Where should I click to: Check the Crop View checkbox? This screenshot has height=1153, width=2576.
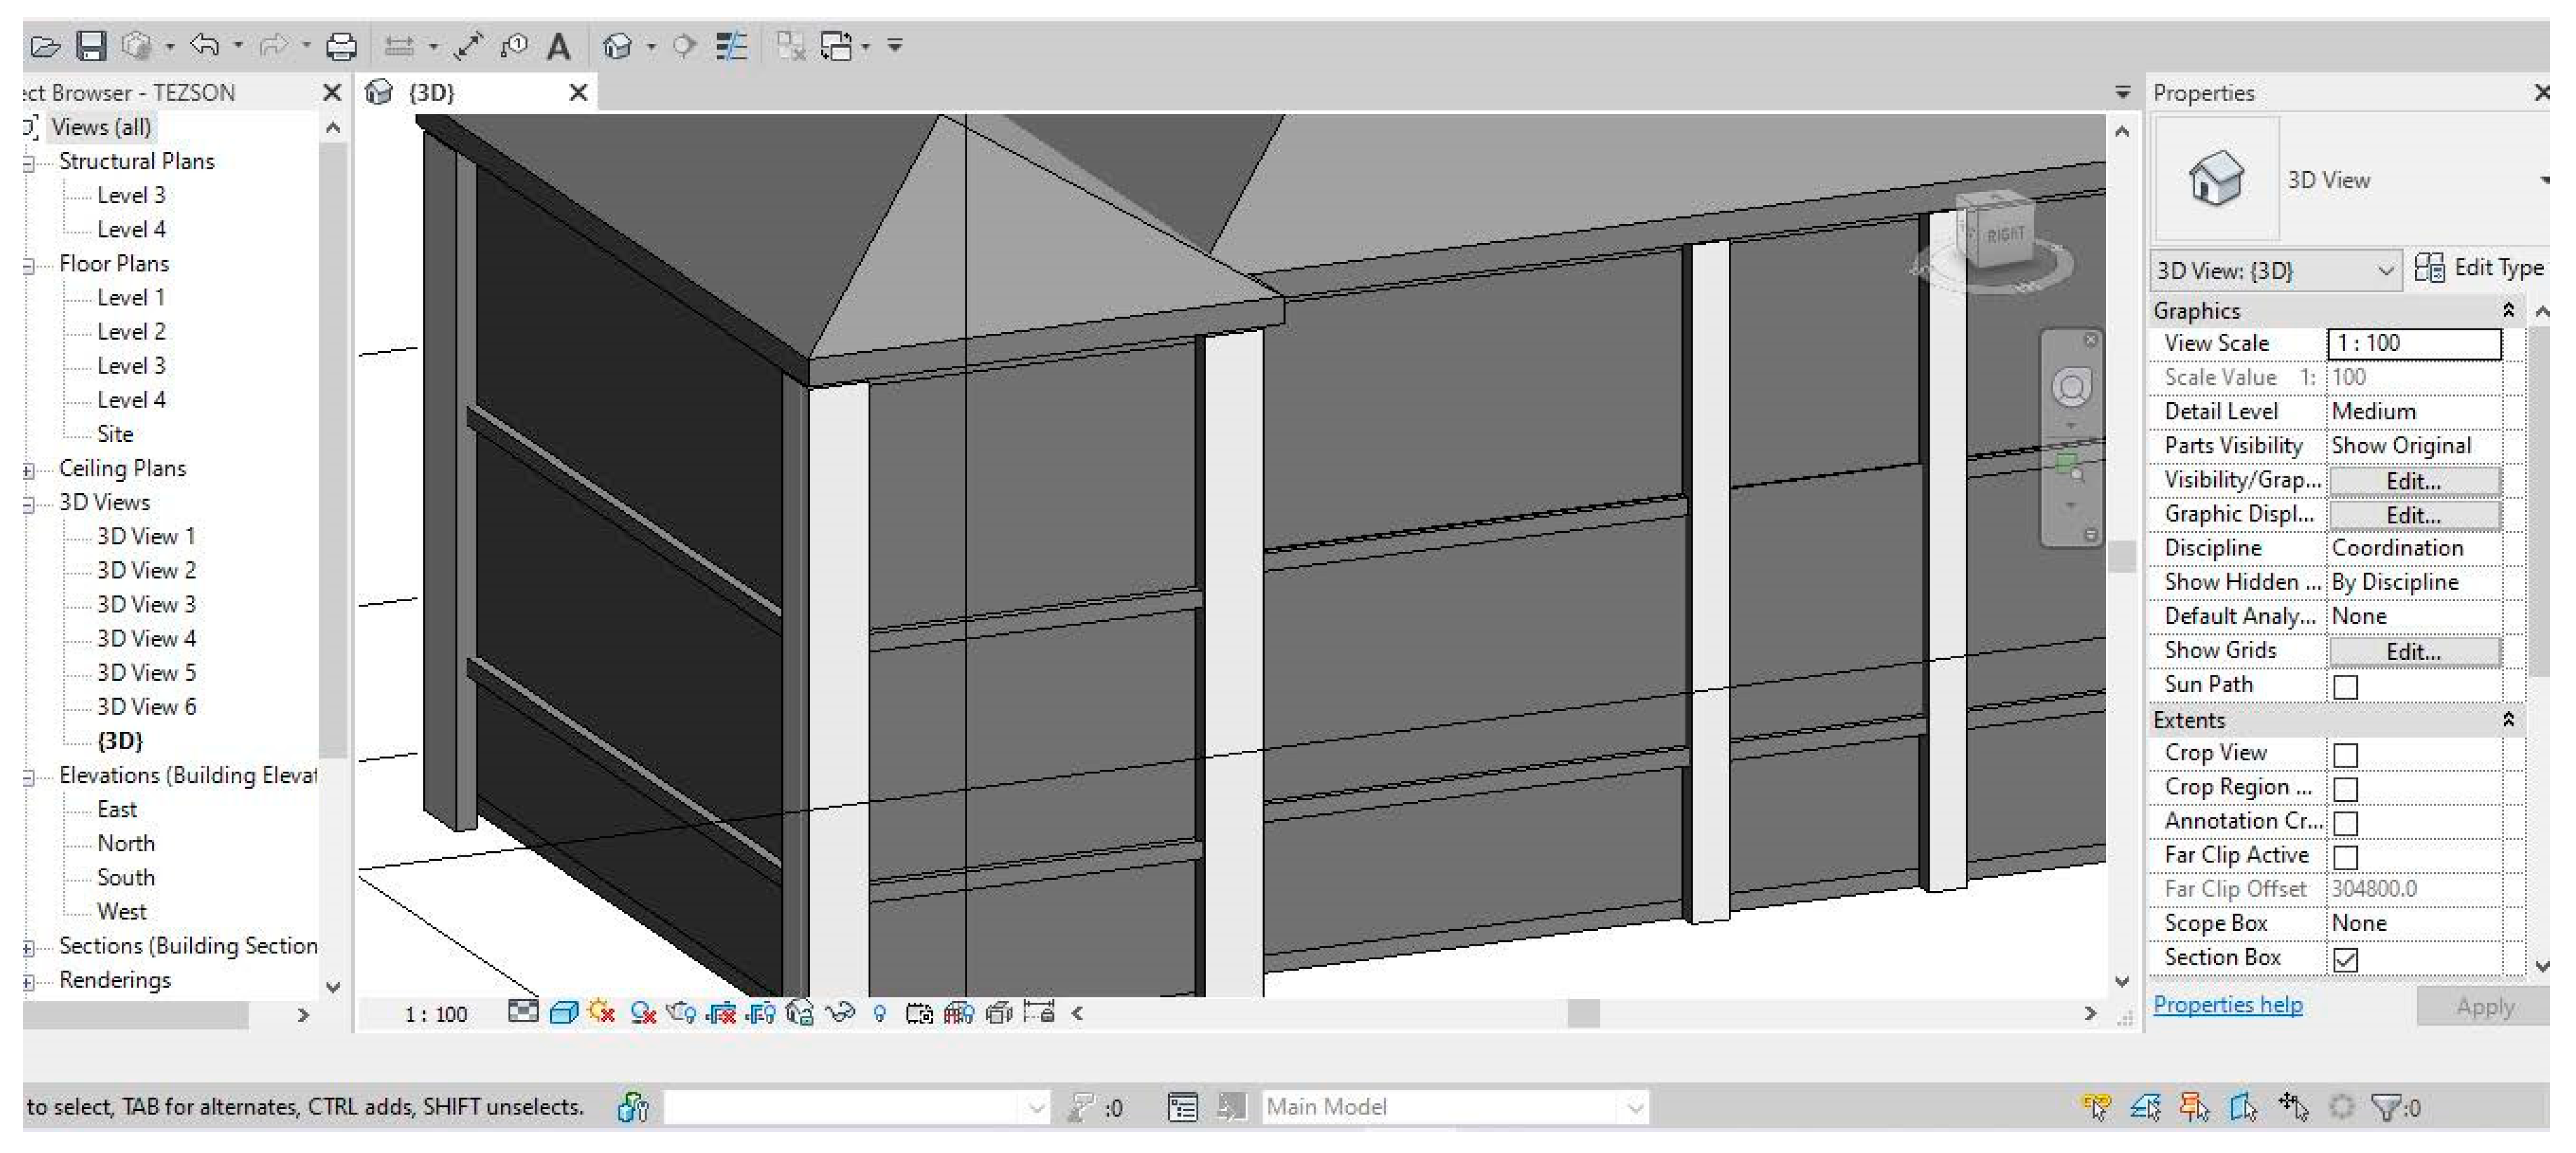point(2345,755)
